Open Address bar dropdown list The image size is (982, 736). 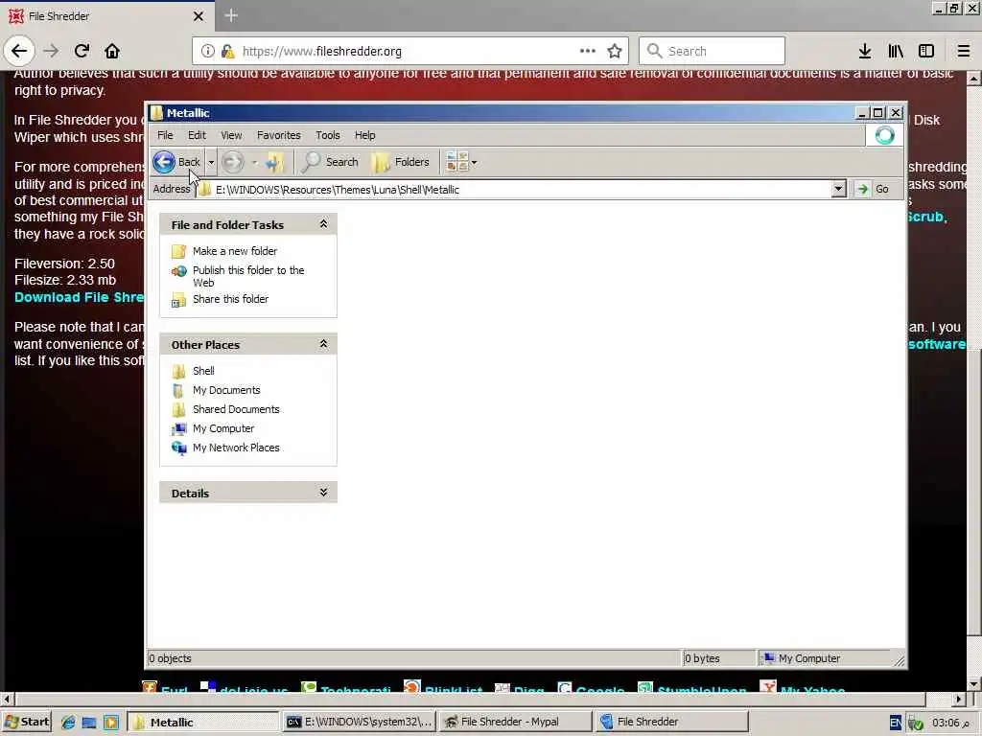coord(838,189)
